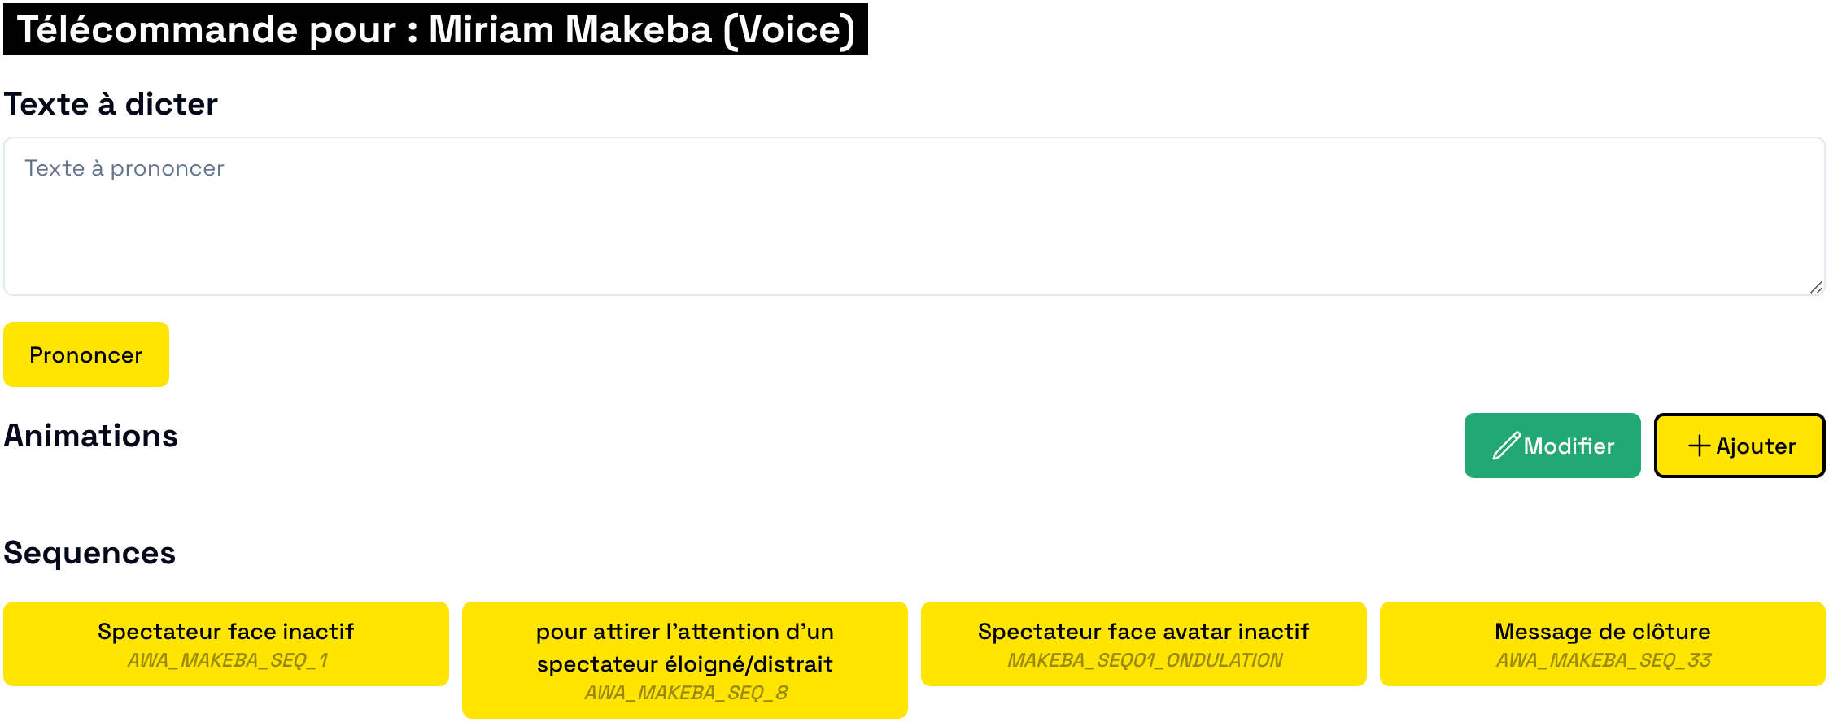1829x722 pixels.
Task: Click the 'Texte à prononcer' placeholder text
Action: click(x=124, y=168)
